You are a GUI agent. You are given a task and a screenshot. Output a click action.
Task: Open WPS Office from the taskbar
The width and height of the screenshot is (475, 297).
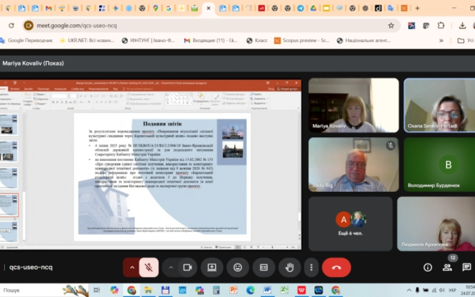point(302,290)
